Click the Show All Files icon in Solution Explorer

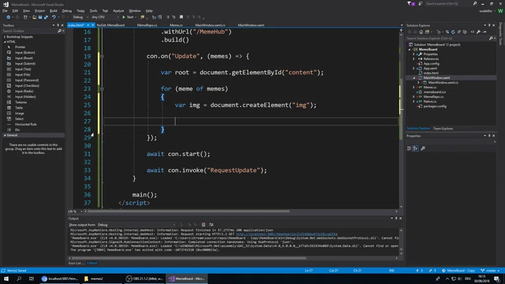(465, 32)
